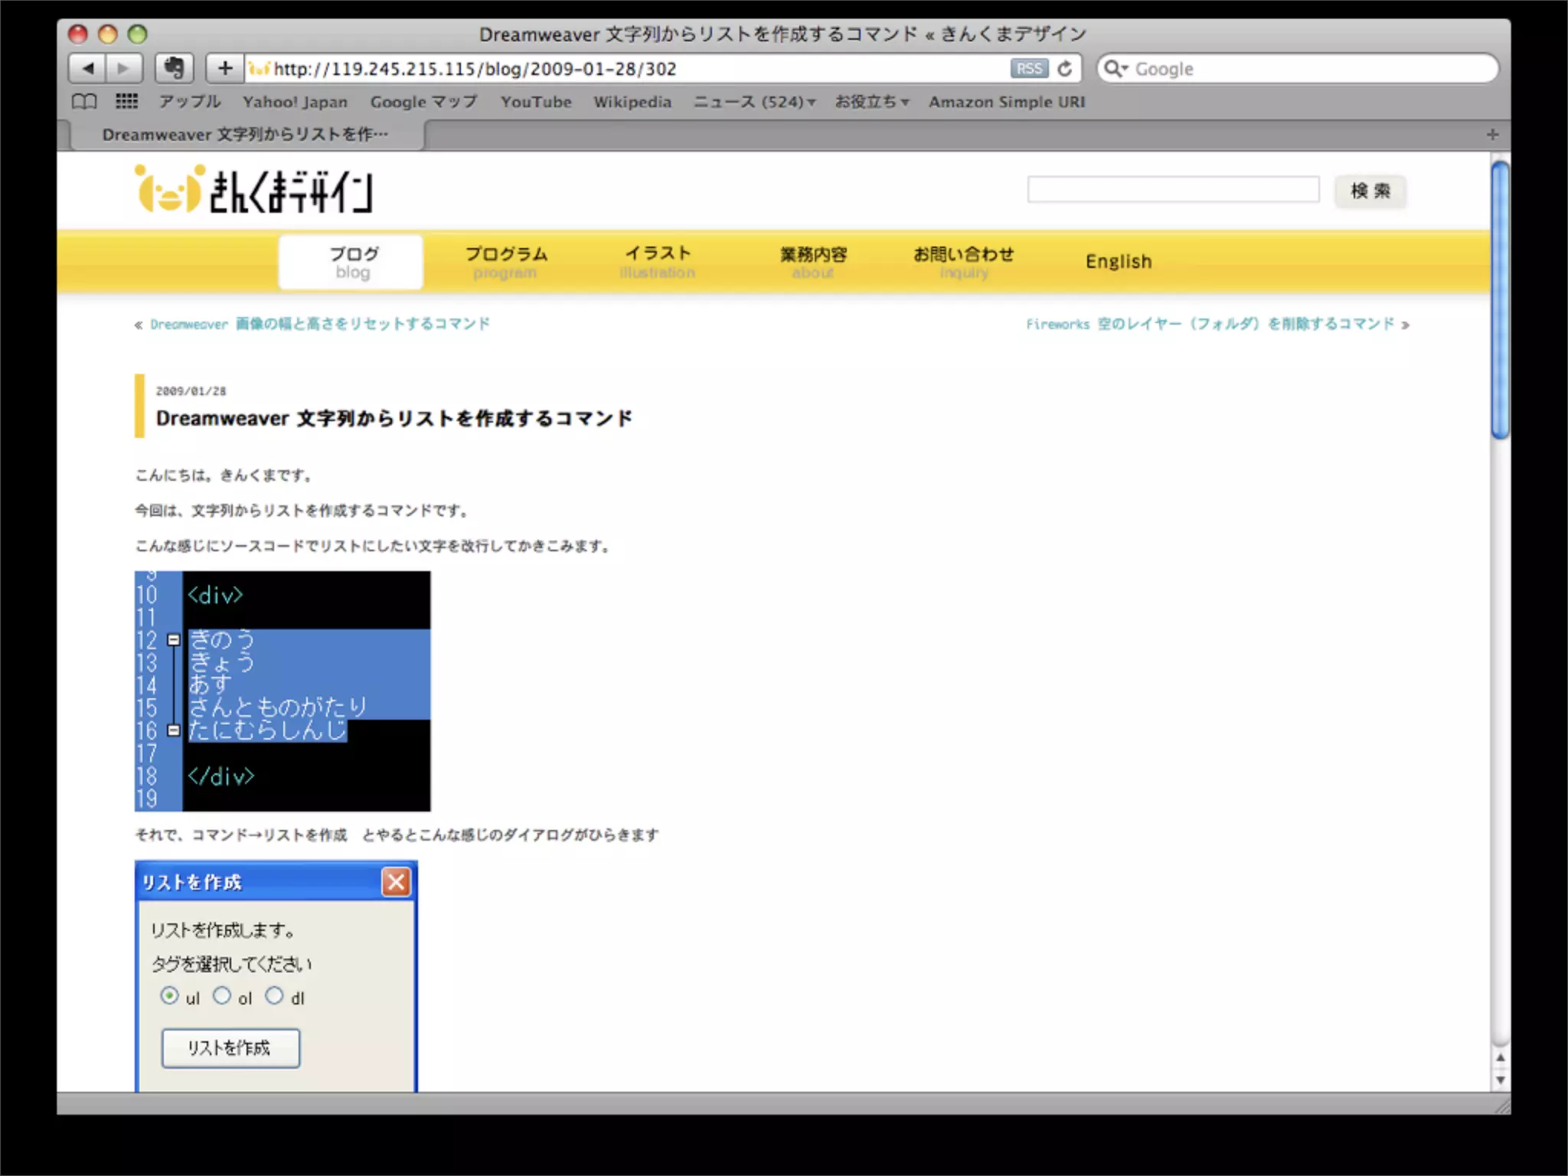Viewport: 1568px width, 1176px height.
Task: Open the previous post link about Dreamweaver 画像
Action: coord(320,324)
